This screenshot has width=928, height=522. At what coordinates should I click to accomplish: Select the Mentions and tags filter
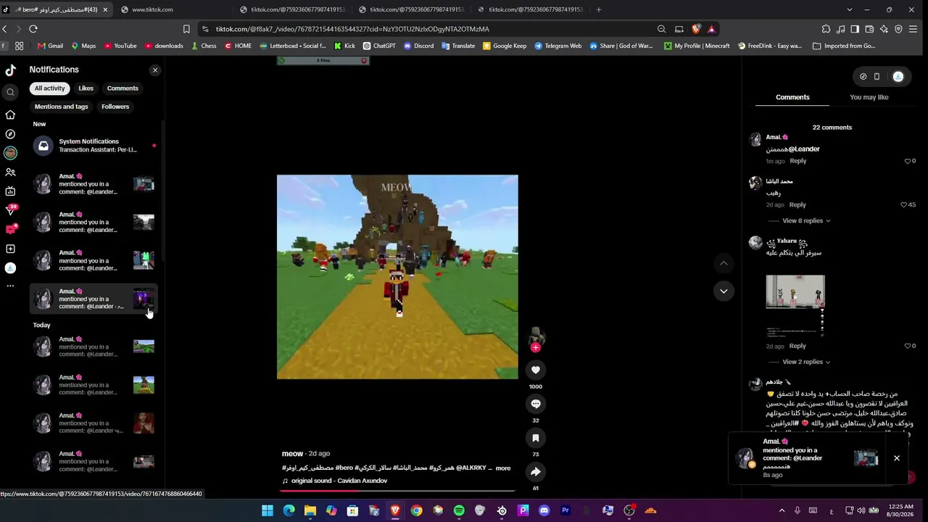[61, 107]
